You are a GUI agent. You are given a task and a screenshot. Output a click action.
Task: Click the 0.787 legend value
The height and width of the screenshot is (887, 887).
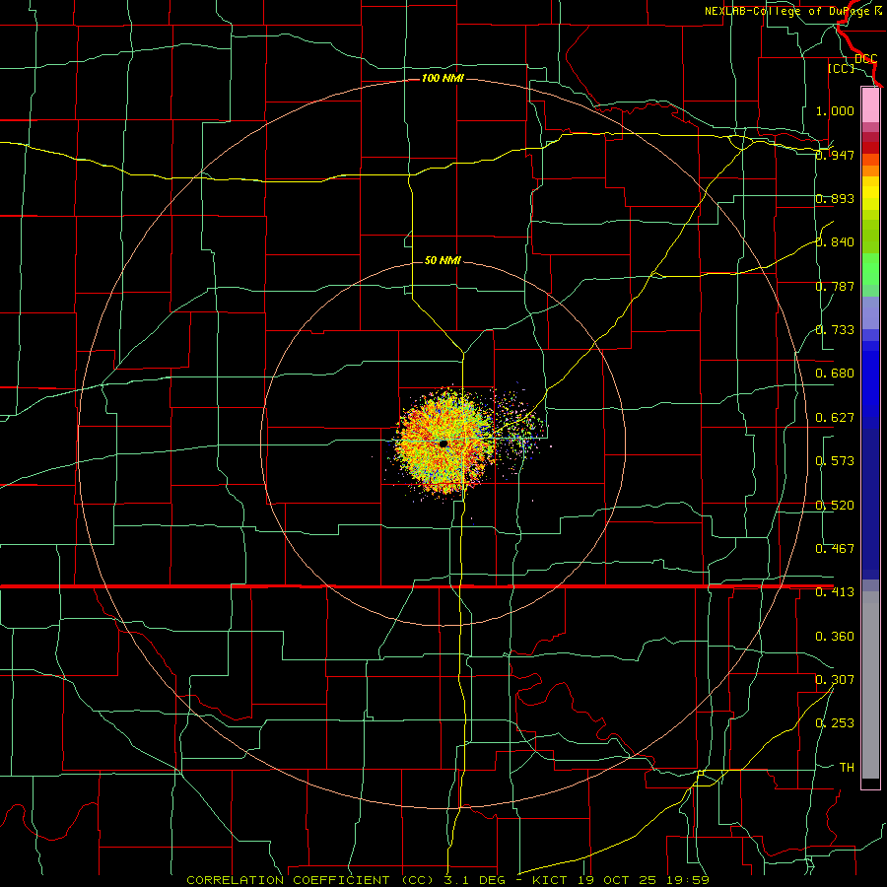pyautogui.click(x=835, y=286)
